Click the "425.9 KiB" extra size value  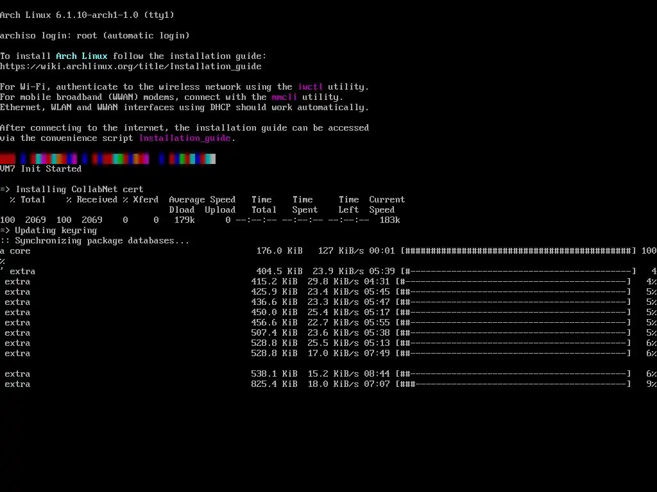tap(275, 292)
